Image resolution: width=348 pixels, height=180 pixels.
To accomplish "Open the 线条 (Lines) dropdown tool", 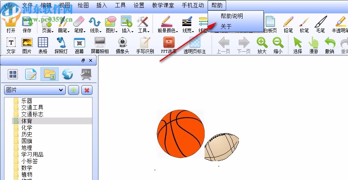I will [95, 25].
